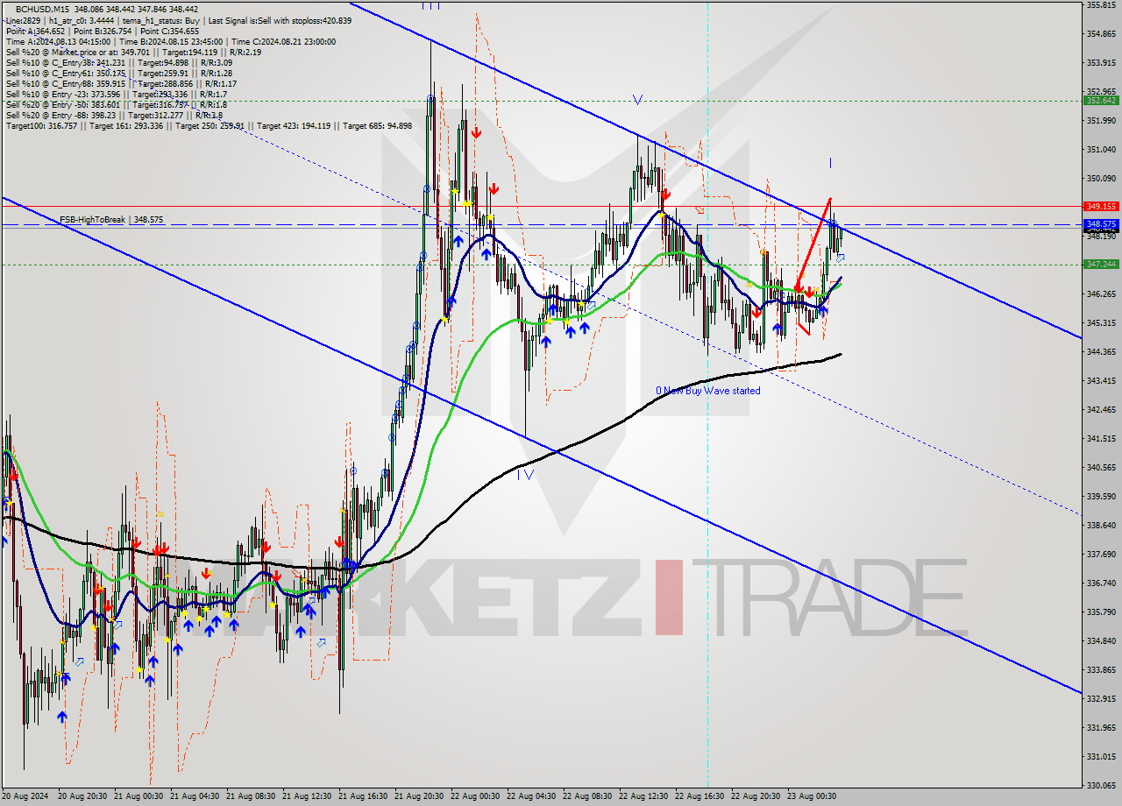This screenshot has width=1122, height=806.
Task: Click the '20 Aug 20:30' time axis label
Action: tap(82, 796)
